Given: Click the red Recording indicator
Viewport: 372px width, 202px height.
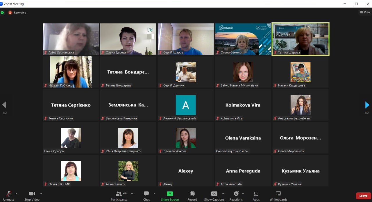Looking at the screenshot, I should [17, 12].
